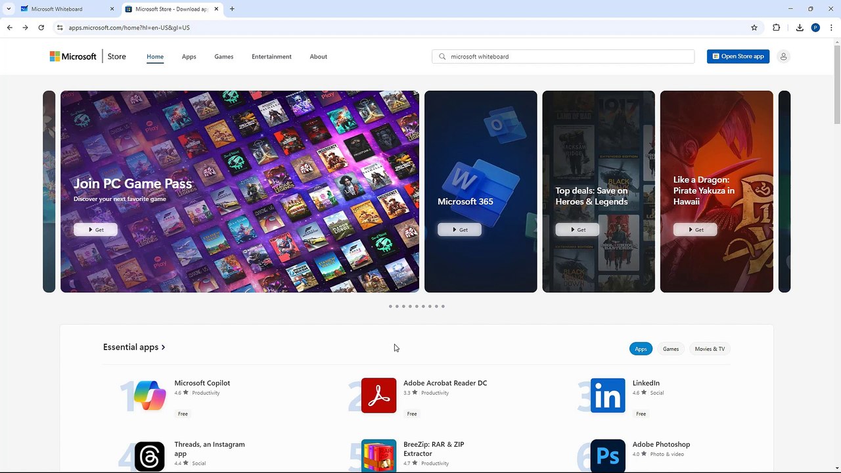Expand the Essential apps section chevron
The width and height of the screenshot is (841, 473).
click(x=163, y=347)
